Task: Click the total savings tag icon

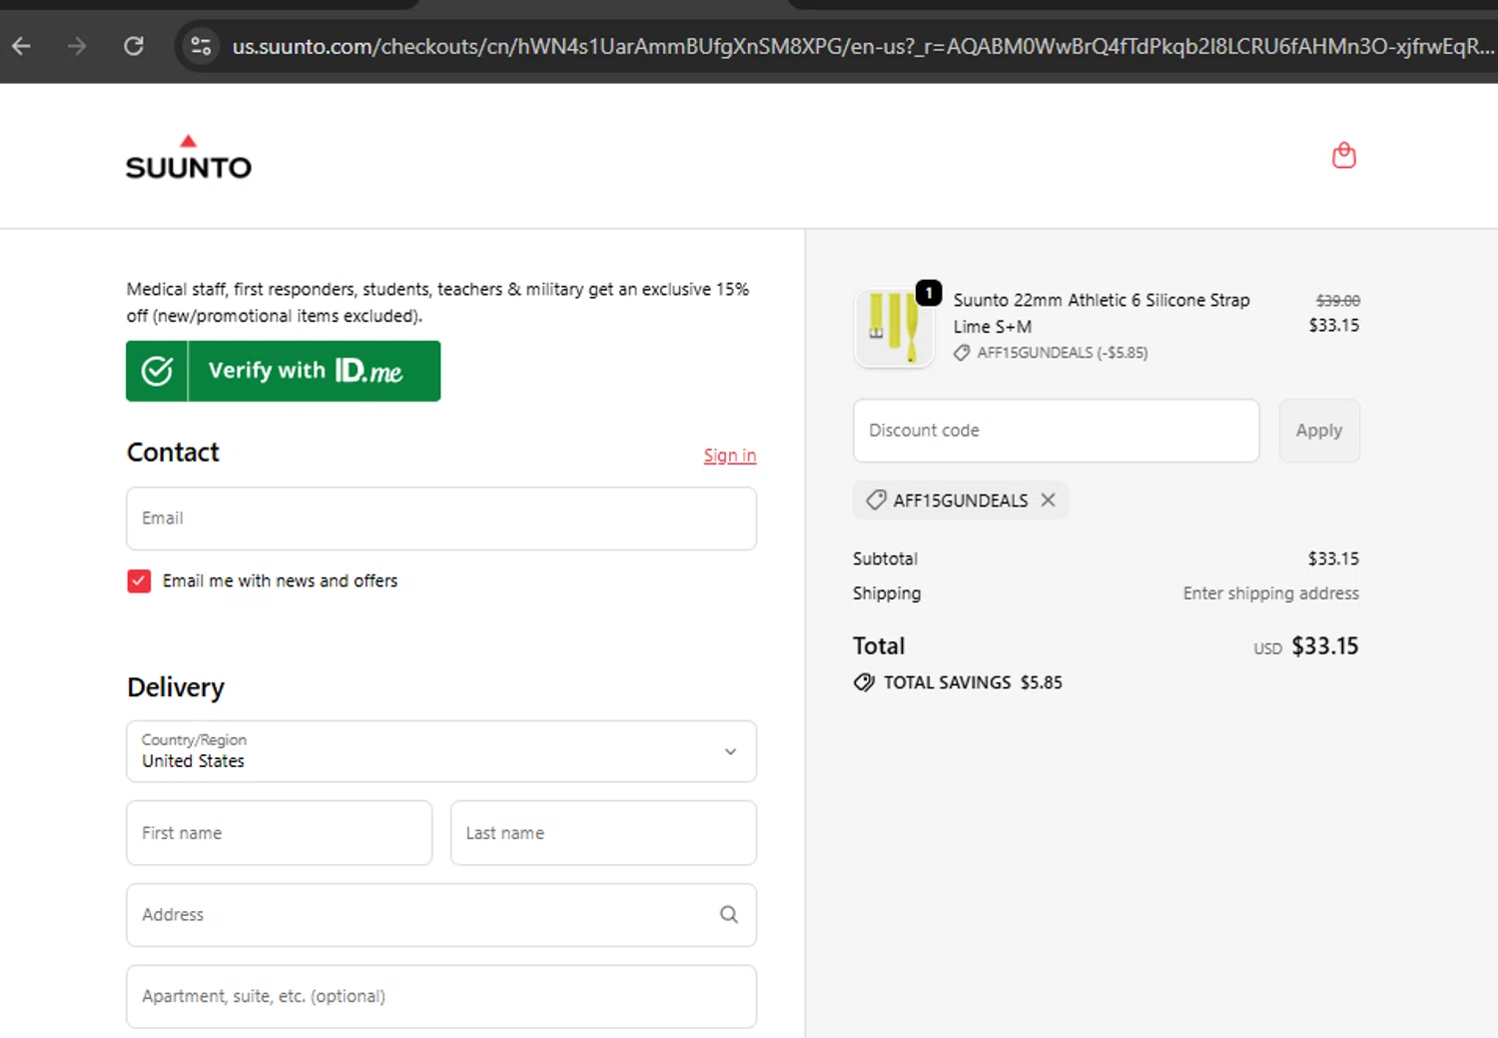Action: pyautogui.click(x=864, y=682)
